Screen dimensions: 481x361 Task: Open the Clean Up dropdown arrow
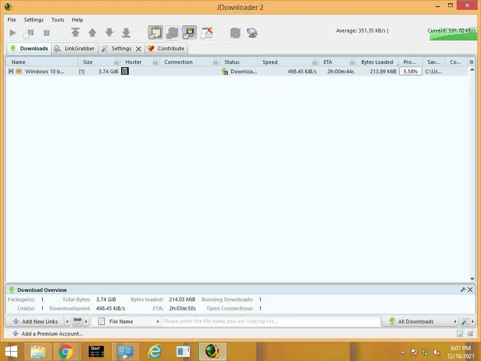86,322
